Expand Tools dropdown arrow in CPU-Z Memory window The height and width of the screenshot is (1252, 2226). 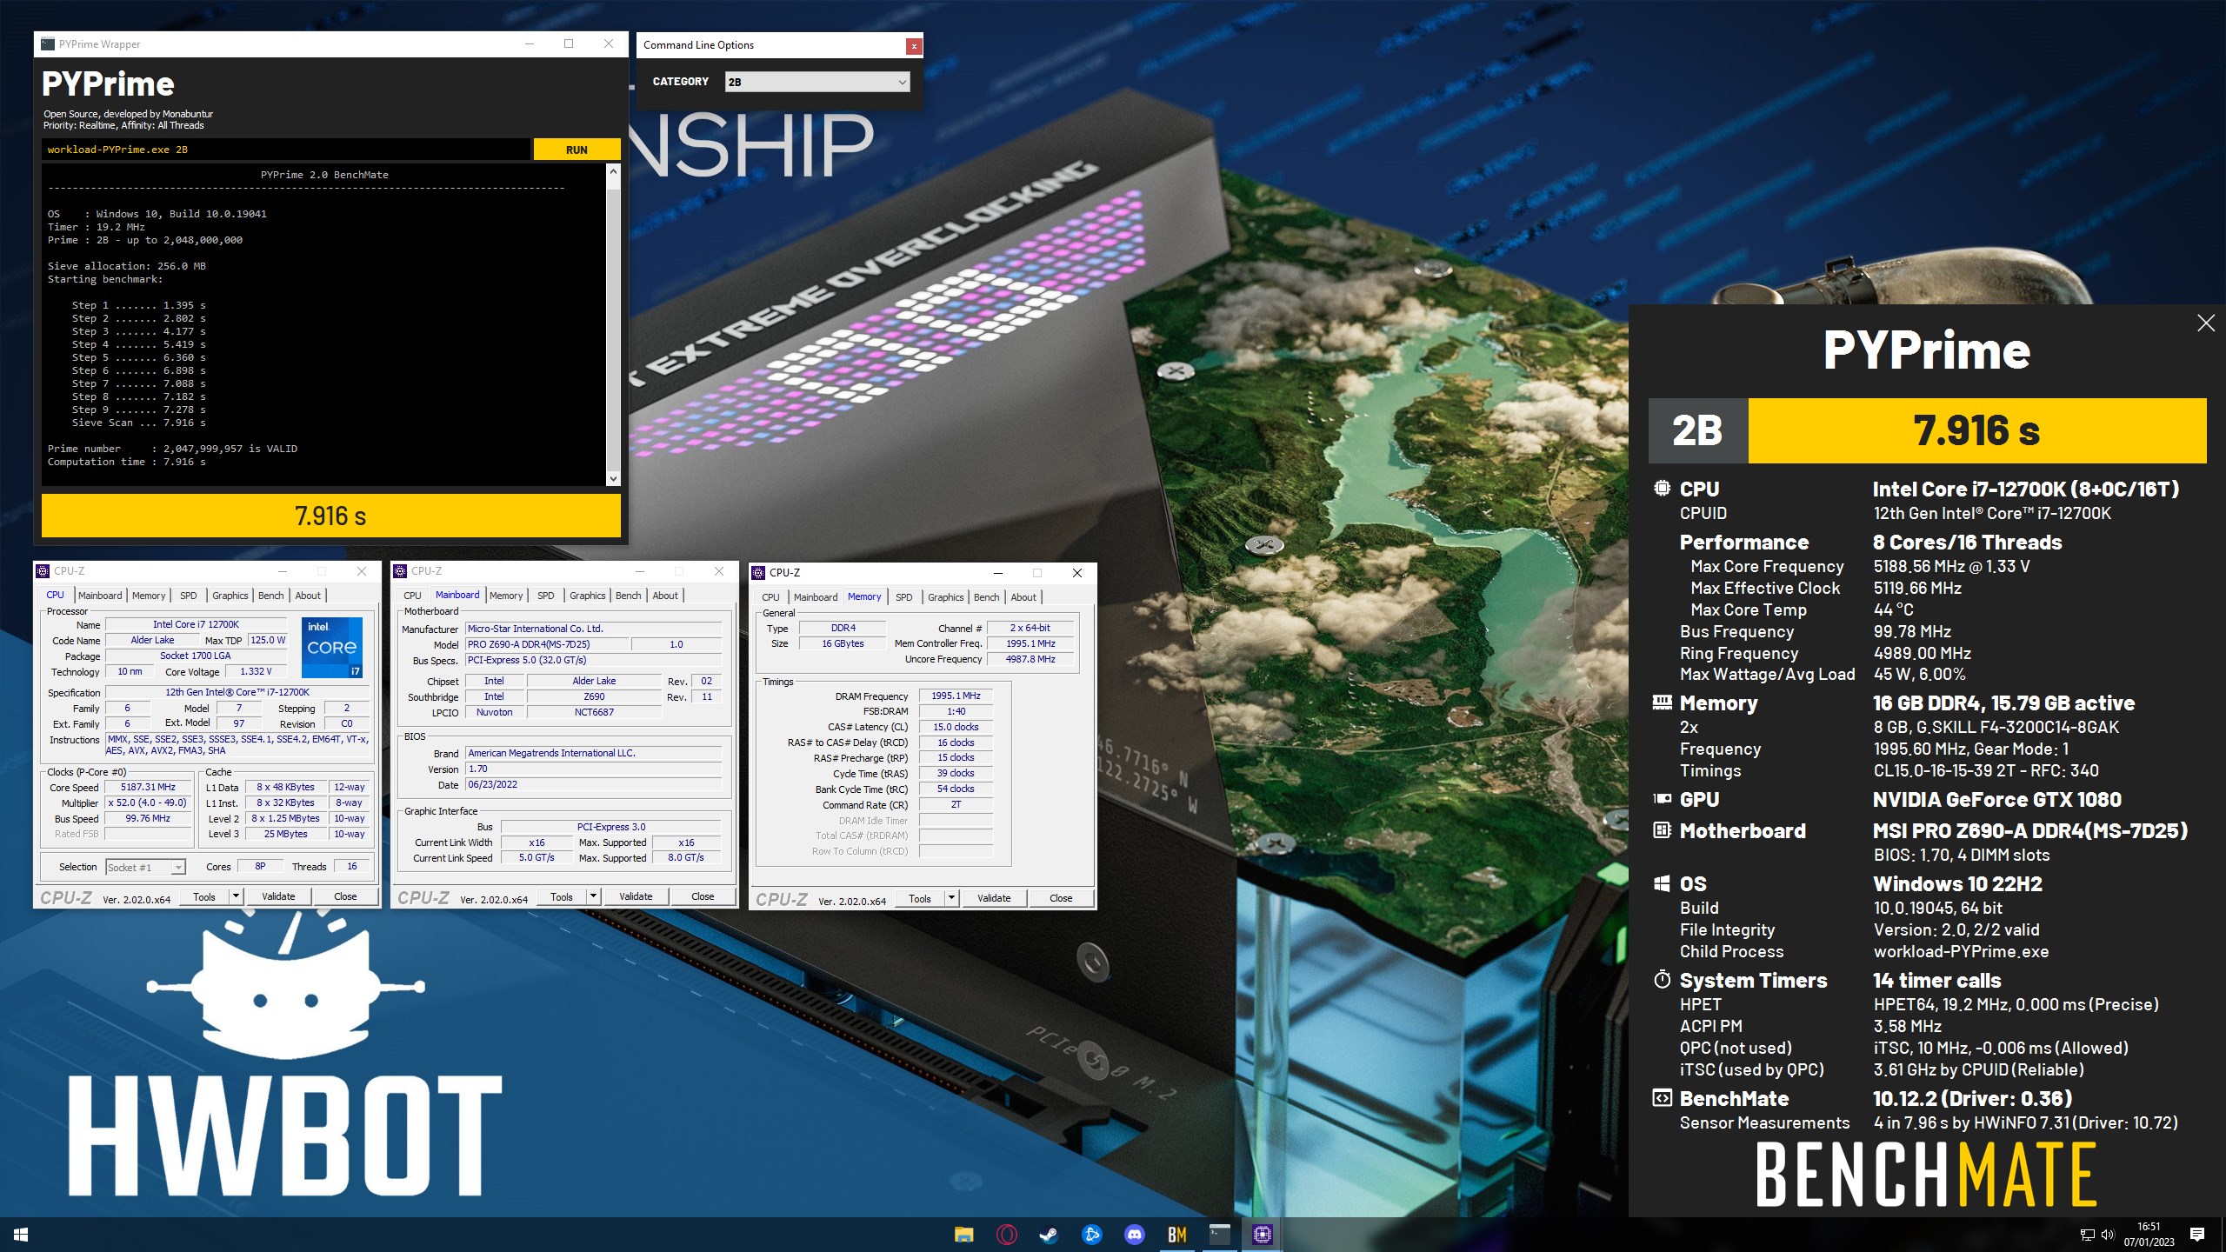click(x=951, y=898)
